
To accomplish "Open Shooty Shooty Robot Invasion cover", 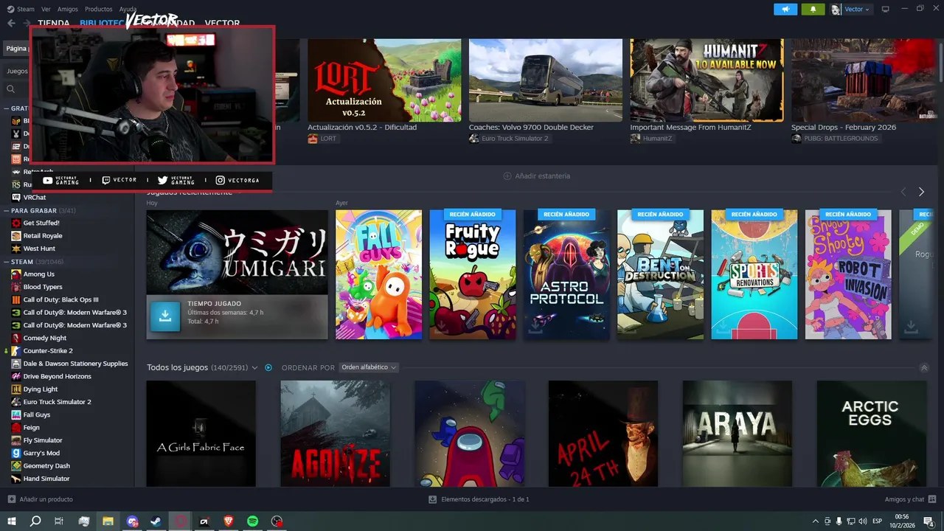I will 848,274.
